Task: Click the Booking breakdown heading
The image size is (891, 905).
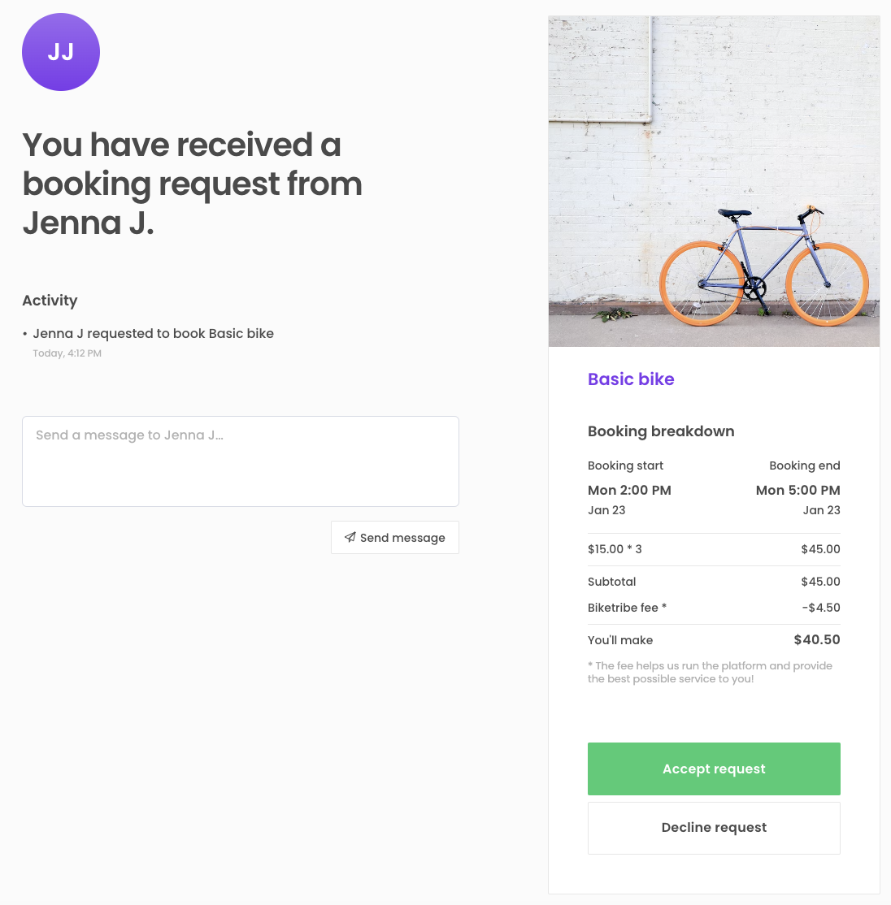Action: (x=661, y=431)
